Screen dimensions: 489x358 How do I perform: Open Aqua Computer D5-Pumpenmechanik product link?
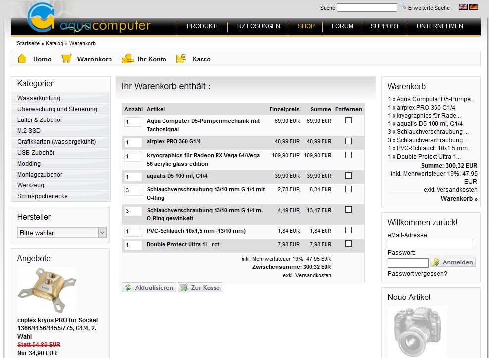tap(203, 125)
